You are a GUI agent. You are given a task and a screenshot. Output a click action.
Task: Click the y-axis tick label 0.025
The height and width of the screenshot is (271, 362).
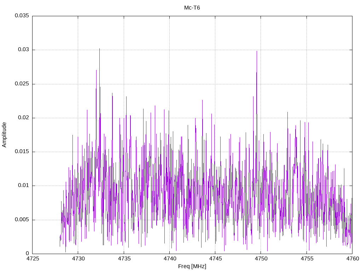22,84
